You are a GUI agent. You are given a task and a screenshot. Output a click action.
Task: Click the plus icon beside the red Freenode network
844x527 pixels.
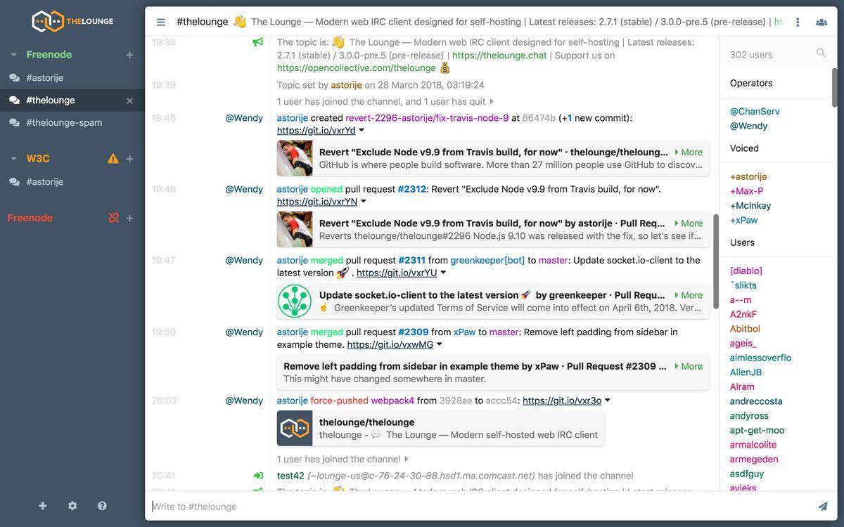point(129,218)
